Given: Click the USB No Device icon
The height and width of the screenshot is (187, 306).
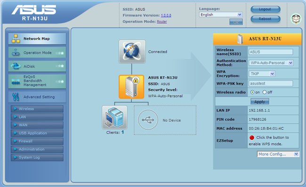Looking at the screenshot, I should click(x=148, y=119).
